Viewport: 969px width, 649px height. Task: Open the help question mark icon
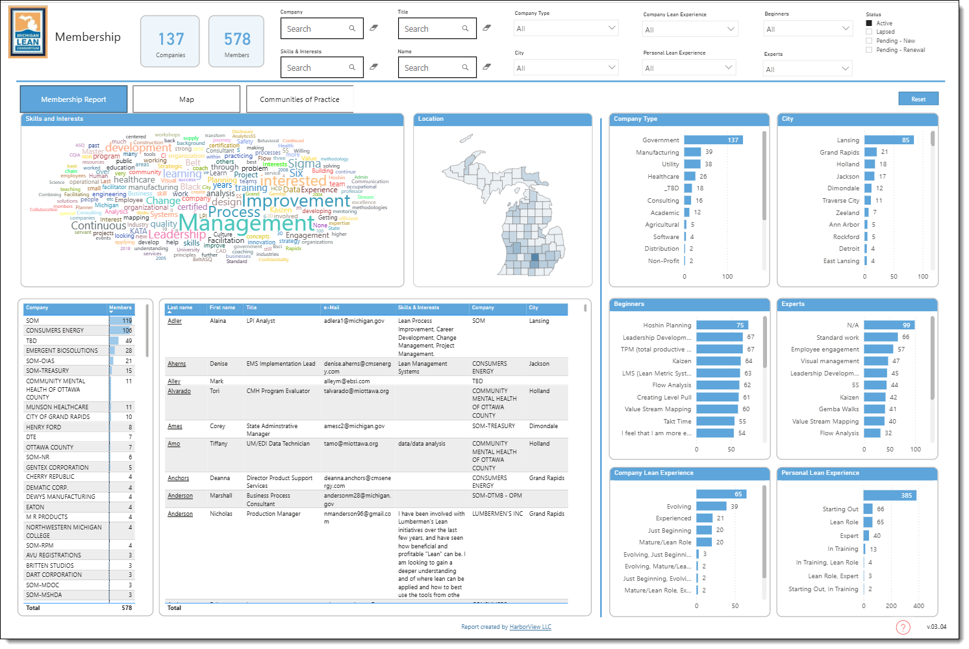(903, 627)
